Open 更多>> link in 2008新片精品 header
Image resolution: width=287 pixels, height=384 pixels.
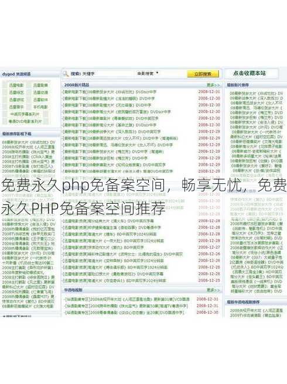point(213,85)
